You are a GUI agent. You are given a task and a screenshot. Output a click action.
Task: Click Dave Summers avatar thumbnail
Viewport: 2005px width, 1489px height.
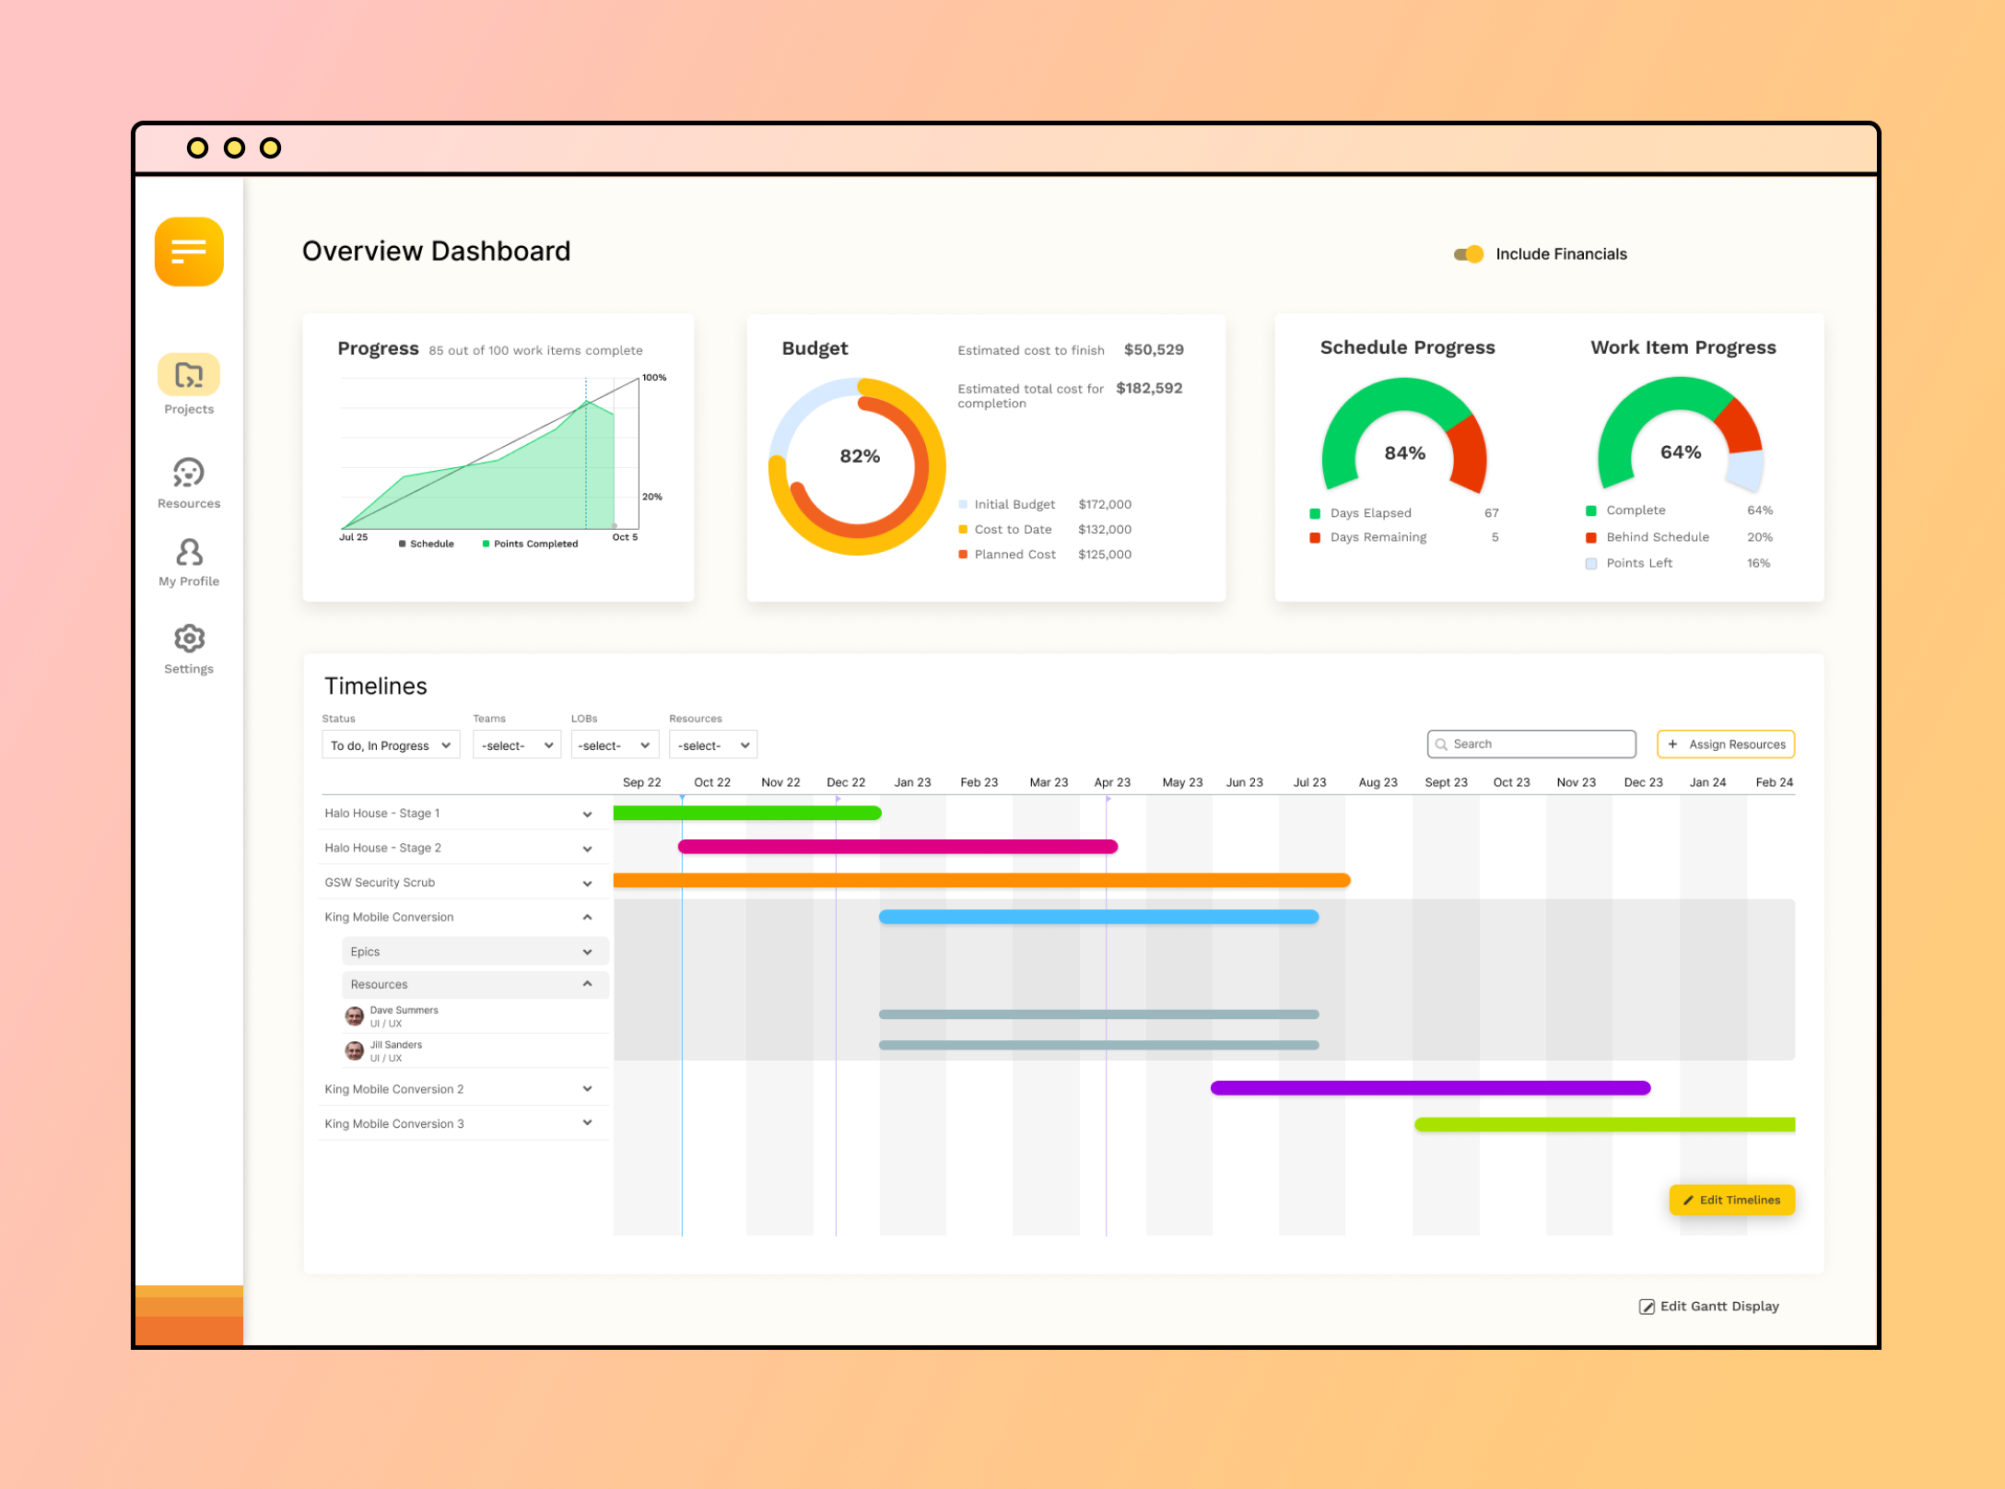click(x=354, y=1016)
